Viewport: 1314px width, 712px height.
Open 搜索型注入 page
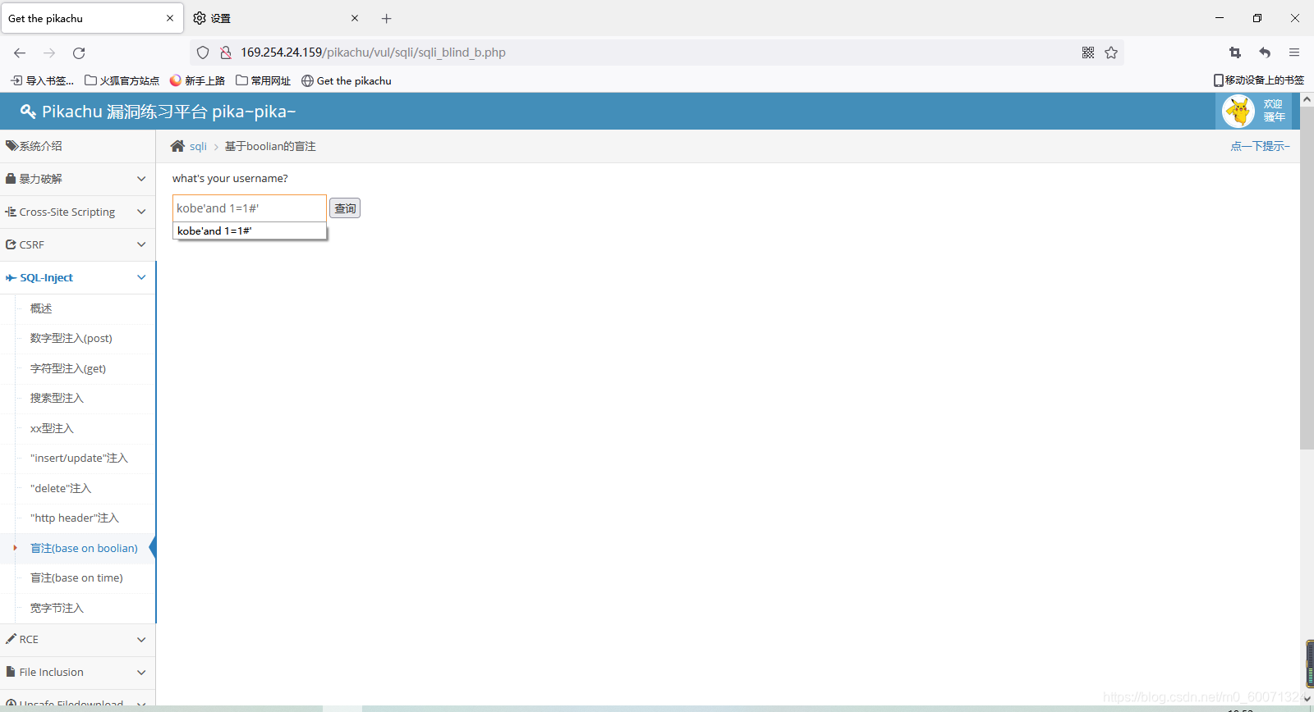57,398
